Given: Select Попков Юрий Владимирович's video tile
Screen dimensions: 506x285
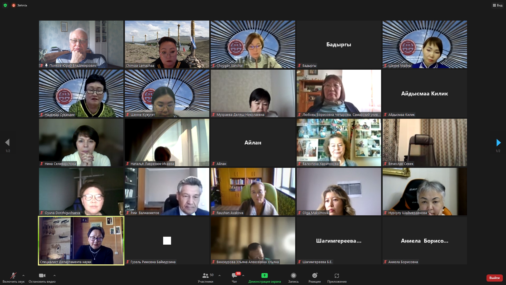Looking at the screenshot, I should pyautogui.click(x=81, y=44).
